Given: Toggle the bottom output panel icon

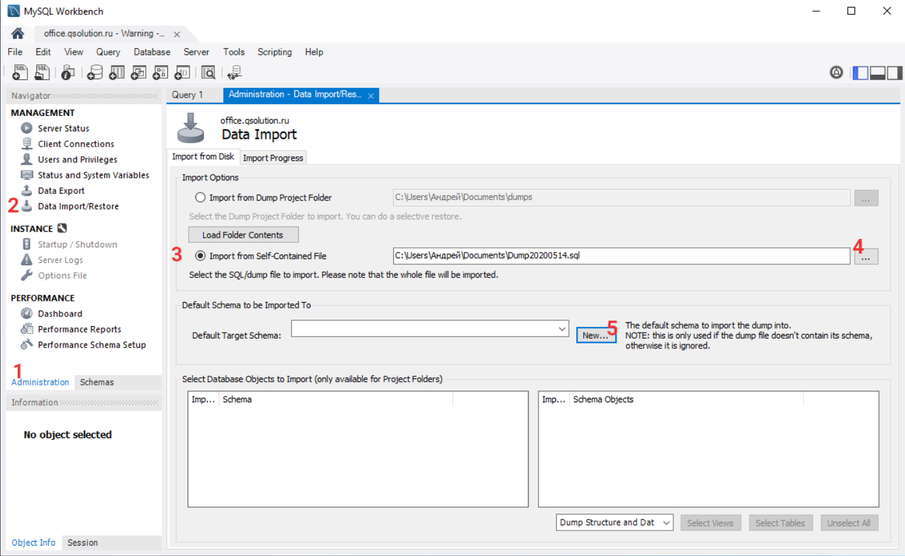Looking at the screenshot, I should tap(877, 73).
